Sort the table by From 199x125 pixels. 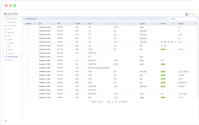pyautogui.click(x=109, y=24)
